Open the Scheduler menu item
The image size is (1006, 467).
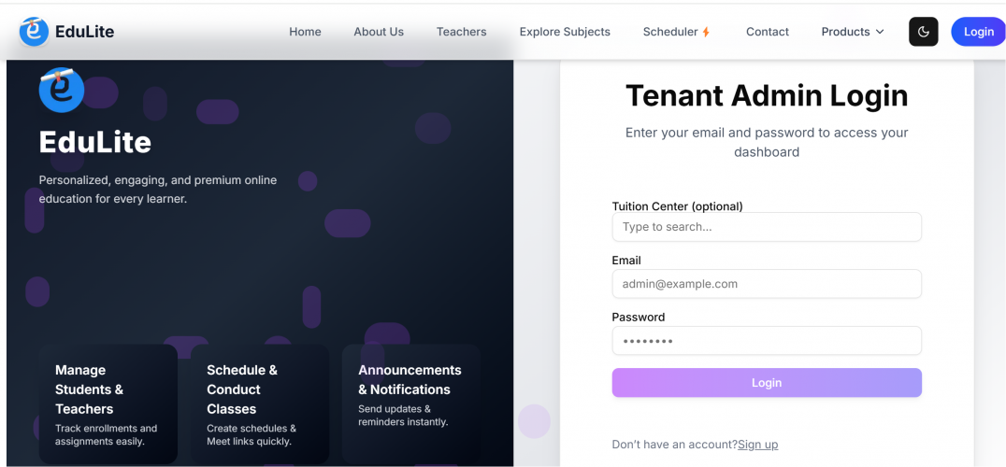point(670,32)
